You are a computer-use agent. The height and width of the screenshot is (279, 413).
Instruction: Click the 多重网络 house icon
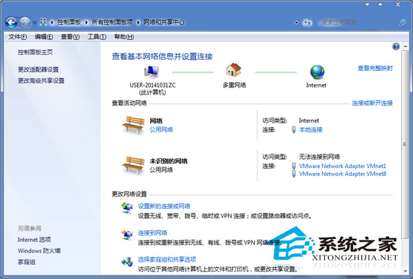coord(233,70)
